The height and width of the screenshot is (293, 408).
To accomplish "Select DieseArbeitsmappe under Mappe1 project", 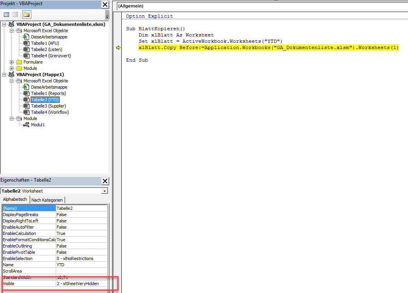I will [49, 87].
